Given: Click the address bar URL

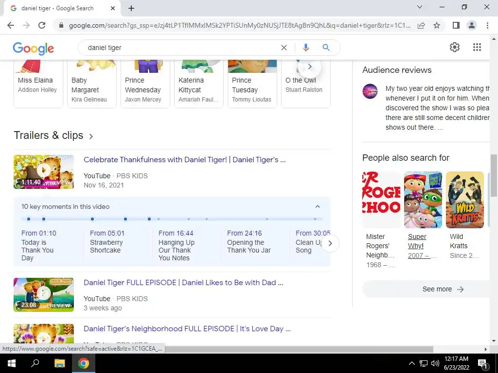Looking at the screenshot, I should click(x=239, y=25).
